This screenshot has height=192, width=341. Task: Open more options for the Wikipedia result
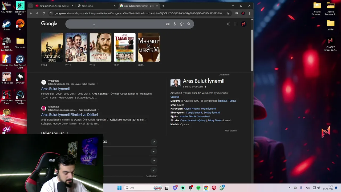point(97,84)
